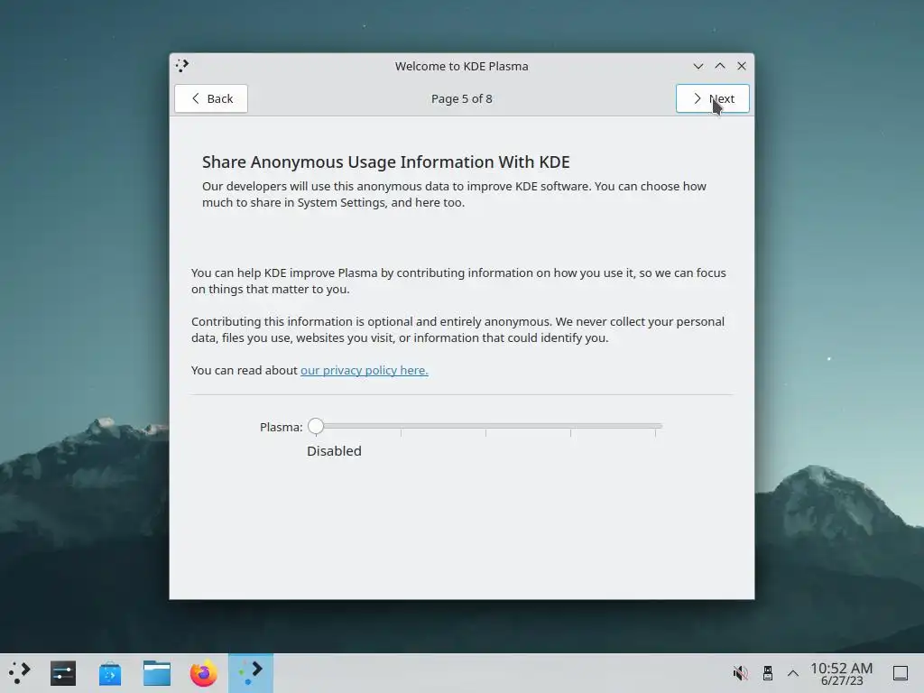Open the clock showing 10:52 AM
This screenshot has width=924, height=693.
pos(842,673)
